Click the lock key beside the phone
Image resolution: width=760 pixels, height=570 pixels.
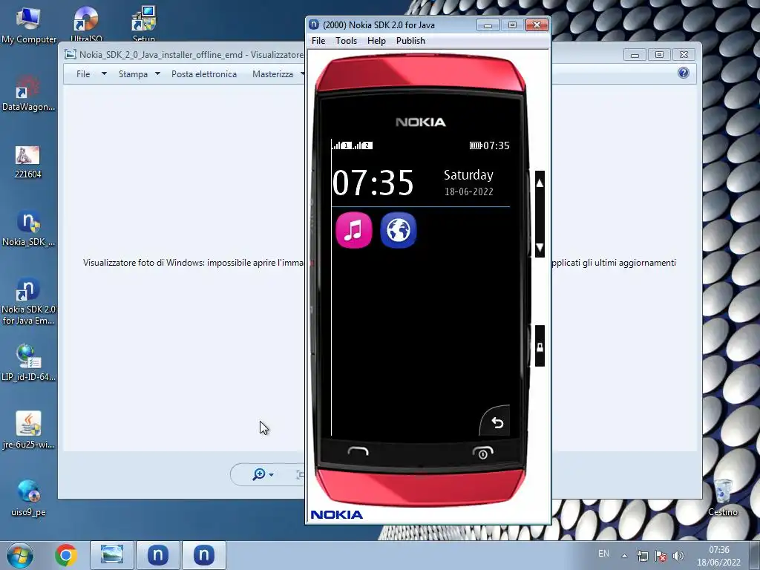click(540, 347)
